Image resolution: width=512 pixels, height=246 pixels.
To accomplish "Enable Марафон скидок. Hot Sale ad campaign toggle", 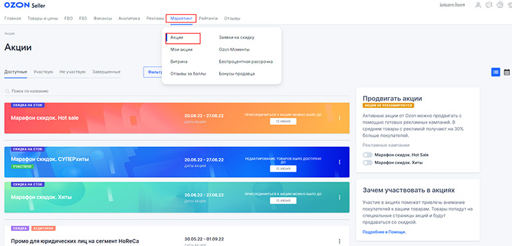I will click(367, 155).
